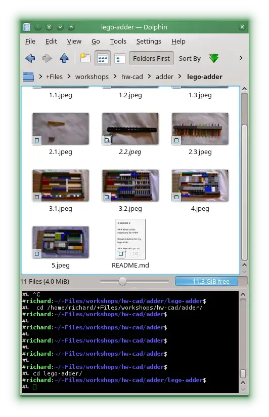The height and width of the screenshot is (417, 269).
Task: Go forward with the gray right arrow
Action: point(47,58)
